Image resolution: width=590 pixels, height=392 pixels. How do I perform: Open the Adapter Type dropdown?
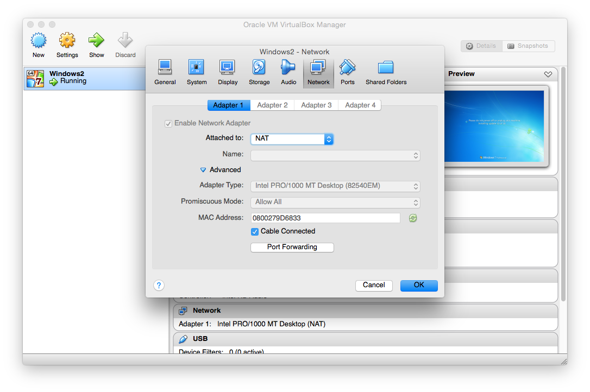335,186
